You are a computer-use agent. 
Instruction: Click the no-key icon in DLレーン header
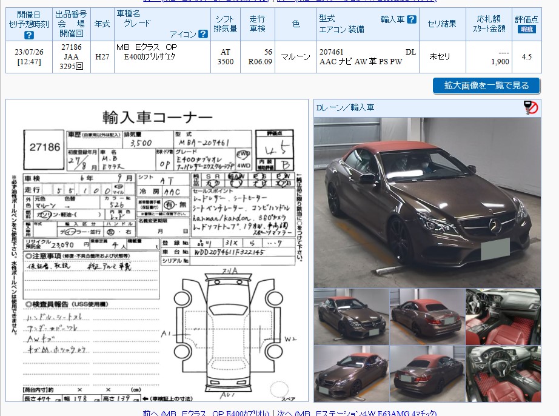[531, 107]
